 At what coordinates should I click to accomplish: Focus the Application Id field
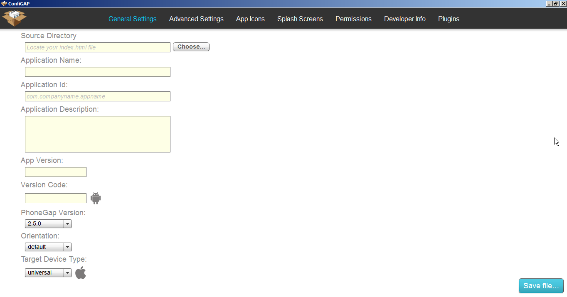[98, 96]
